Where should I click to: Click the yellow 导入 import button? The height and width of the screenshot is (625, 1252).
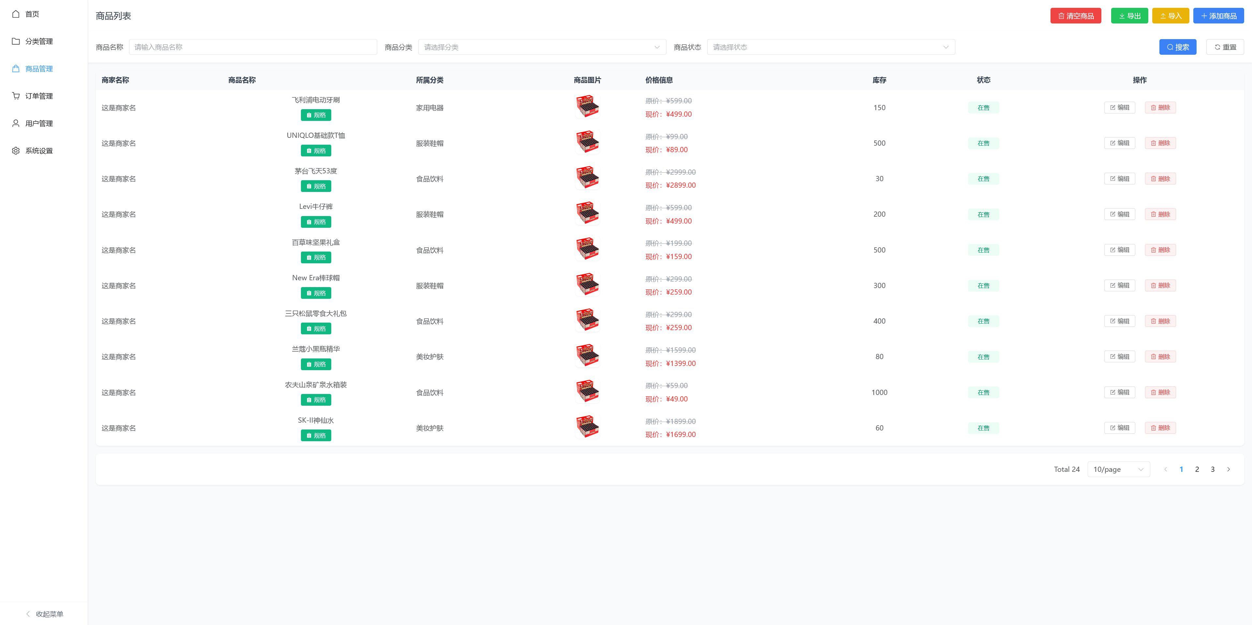[x=1170, y=16]
